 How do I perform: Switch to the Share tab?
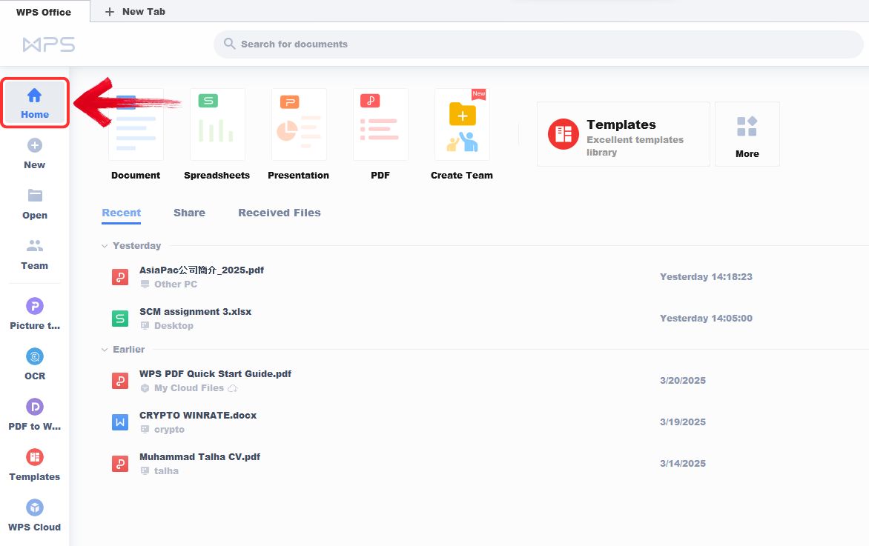click(x=189, y=213)
